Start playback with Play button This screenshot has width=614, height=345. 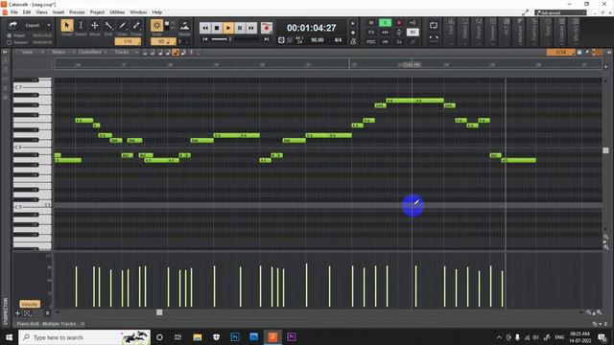coord(228,28)
